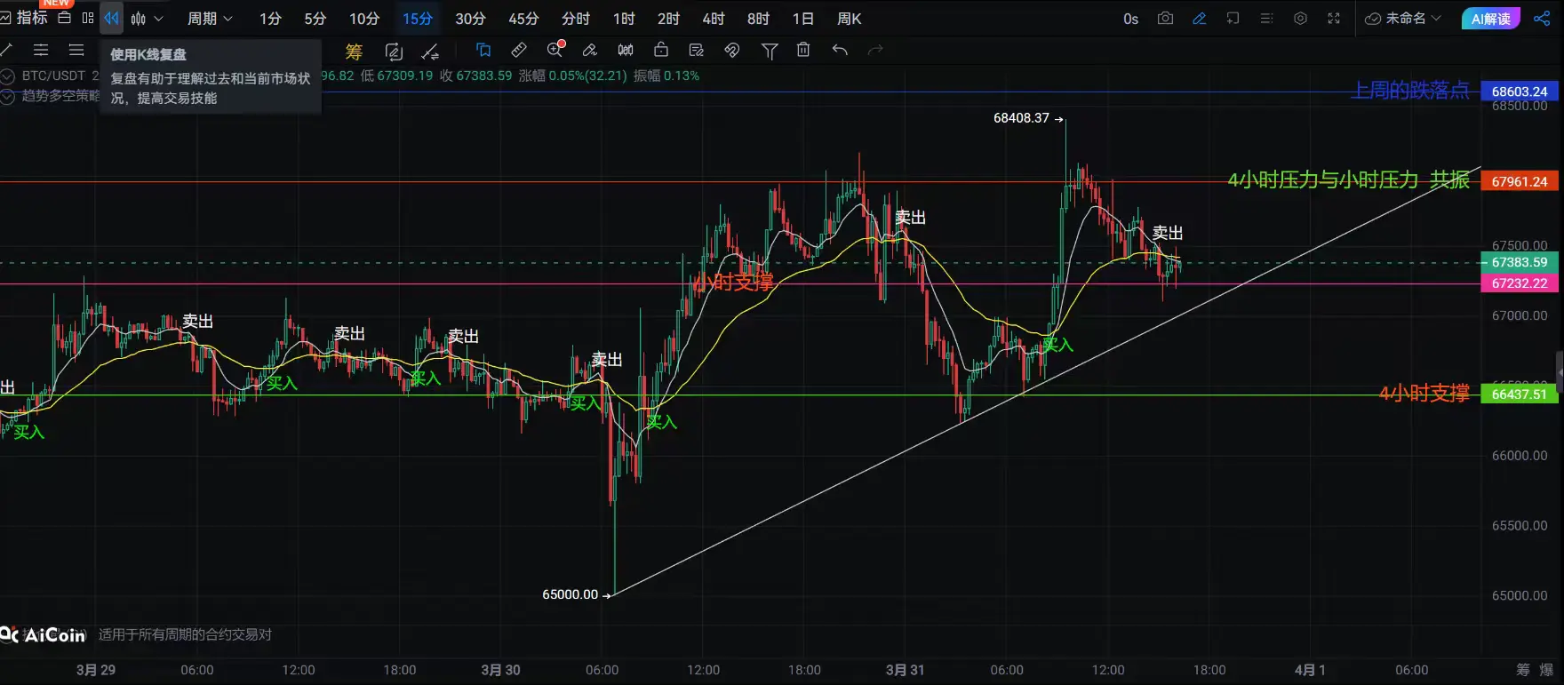Enter fullscreen chart mode
This screenshot has width=1564, height=685.
pyautogui.click(x=1334, y=18)
